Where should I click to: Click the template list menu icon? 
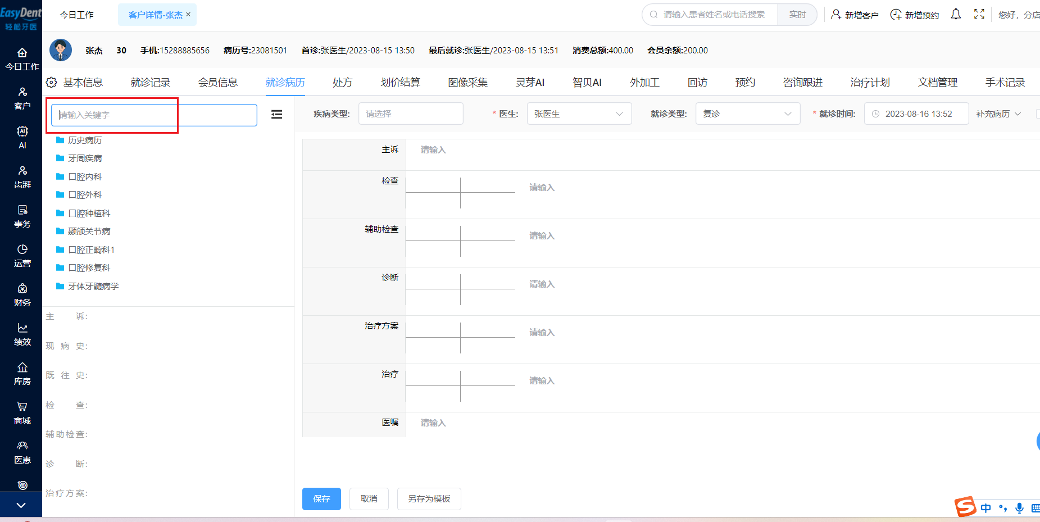point(277,115)
